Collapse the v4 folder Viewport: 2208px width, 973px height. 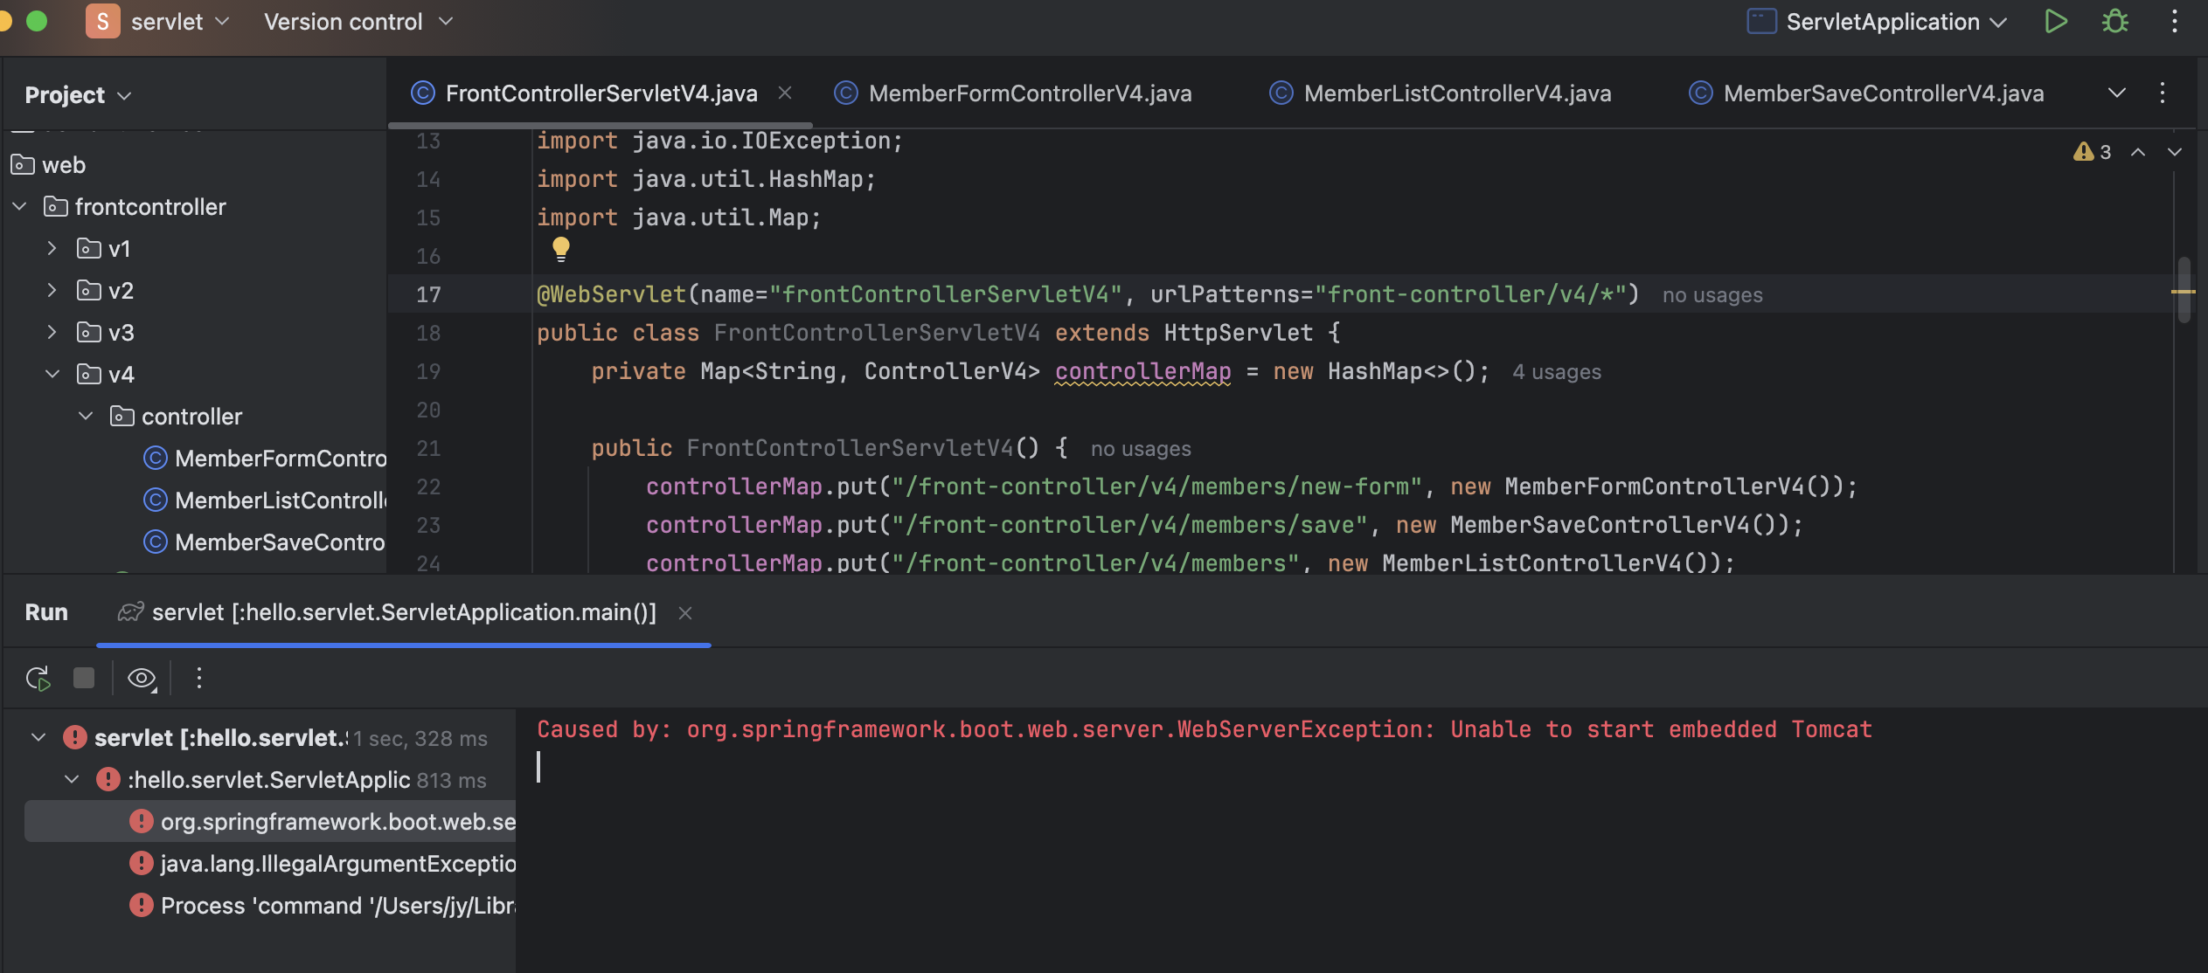tap(52, 375)
